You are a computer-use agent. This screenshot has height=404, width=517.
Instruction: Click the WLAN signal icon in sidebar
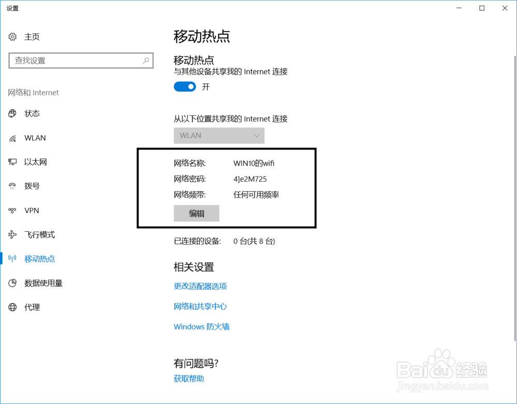pos(12,138)
